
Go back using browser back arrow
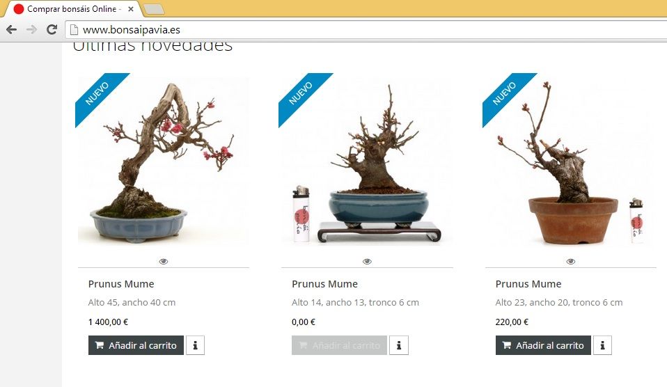point(11,30)
